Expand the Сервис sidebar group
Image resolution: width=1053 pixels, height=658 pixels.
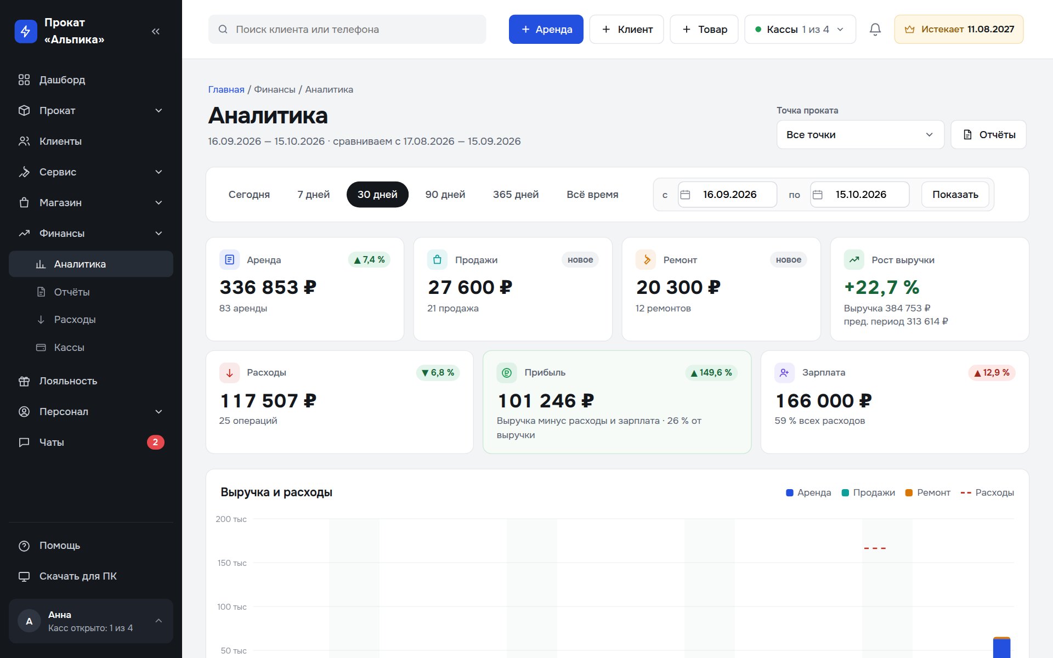[x=91, y=172]
